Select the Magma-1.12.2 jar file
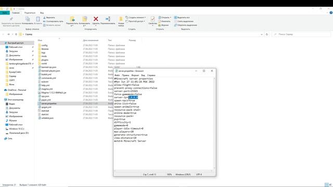 coord(54,92)
